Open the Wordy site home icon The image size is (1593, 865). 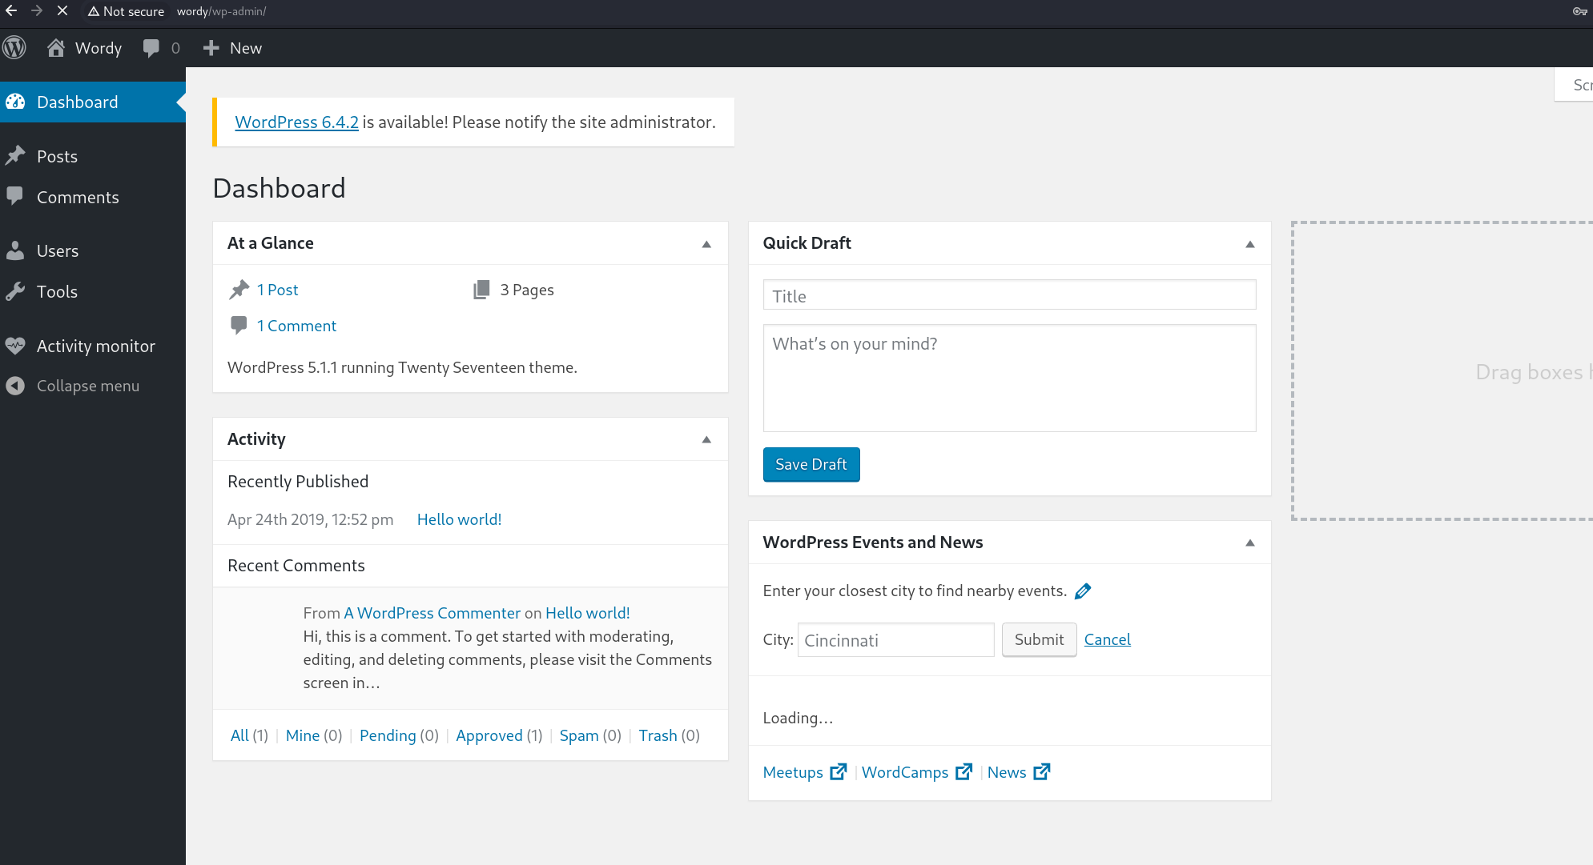(x=55, y=48)
